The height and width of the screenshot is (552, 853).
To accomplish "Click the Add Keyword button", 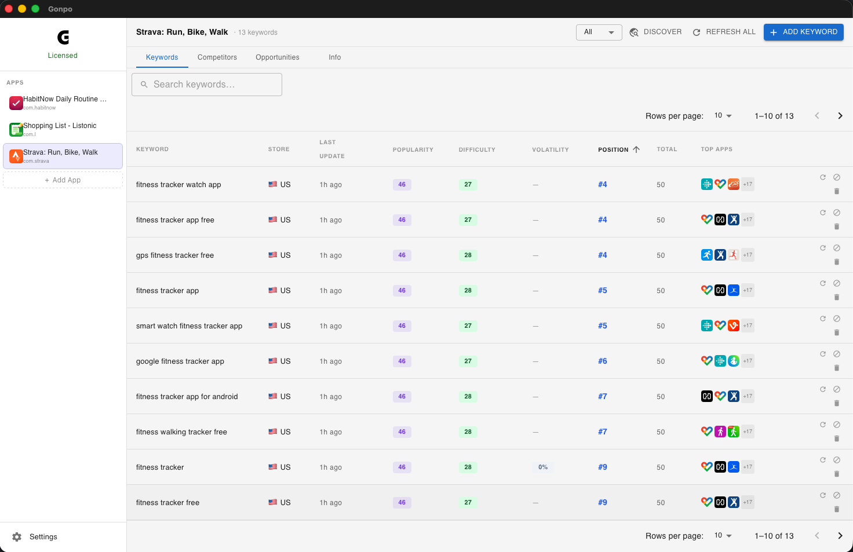I will (x=803, y=32).
